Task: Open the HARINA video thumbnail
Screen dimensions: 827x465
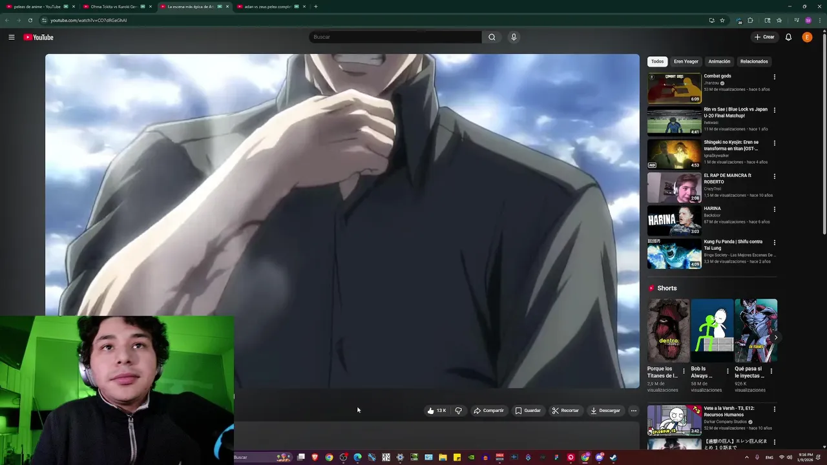Action: click(x=675, y=220)
